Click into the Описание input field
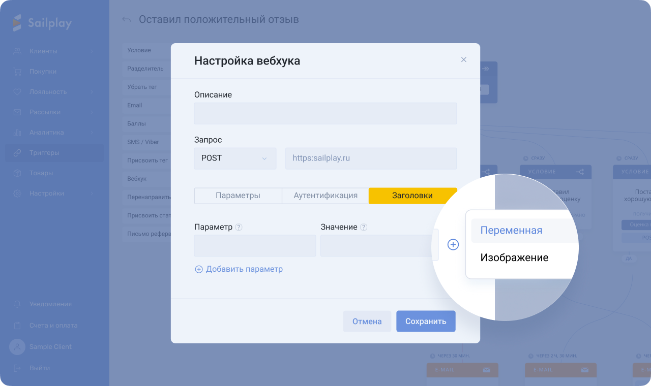Viewport: 651px width, 386px height. [x=325, y=113]
